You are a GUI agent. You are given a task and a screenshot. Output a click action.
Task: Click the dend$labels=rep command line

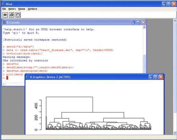coord(38,68)
